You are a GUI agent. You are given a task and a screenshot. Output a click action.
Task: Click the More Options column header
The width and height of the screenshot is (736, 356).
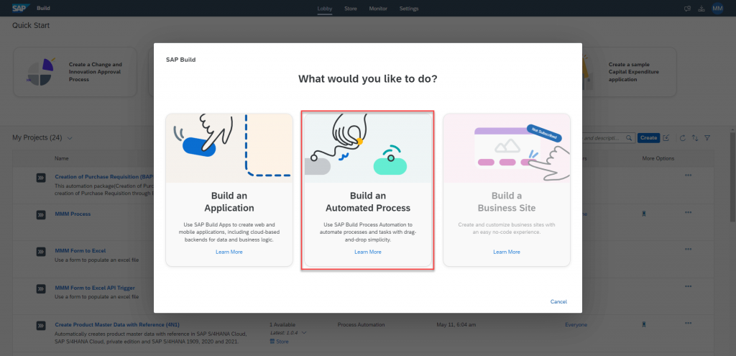(658, 159)
